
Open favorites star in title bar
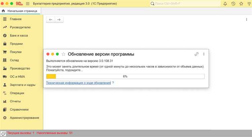coord(241,4)
